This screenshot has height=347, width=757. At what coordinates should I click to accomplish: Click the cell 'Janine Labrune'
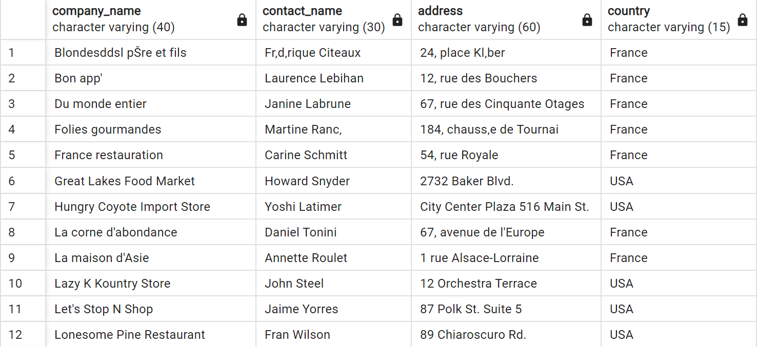[x=333, y=104]
